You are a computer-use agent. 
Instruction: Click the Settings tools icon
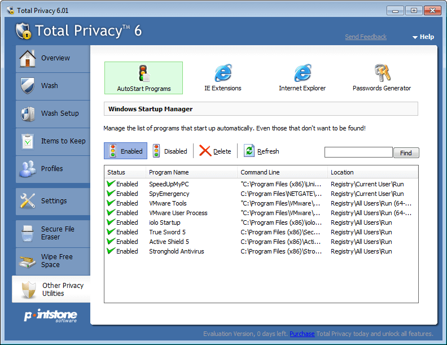click(x=27, y=200)
